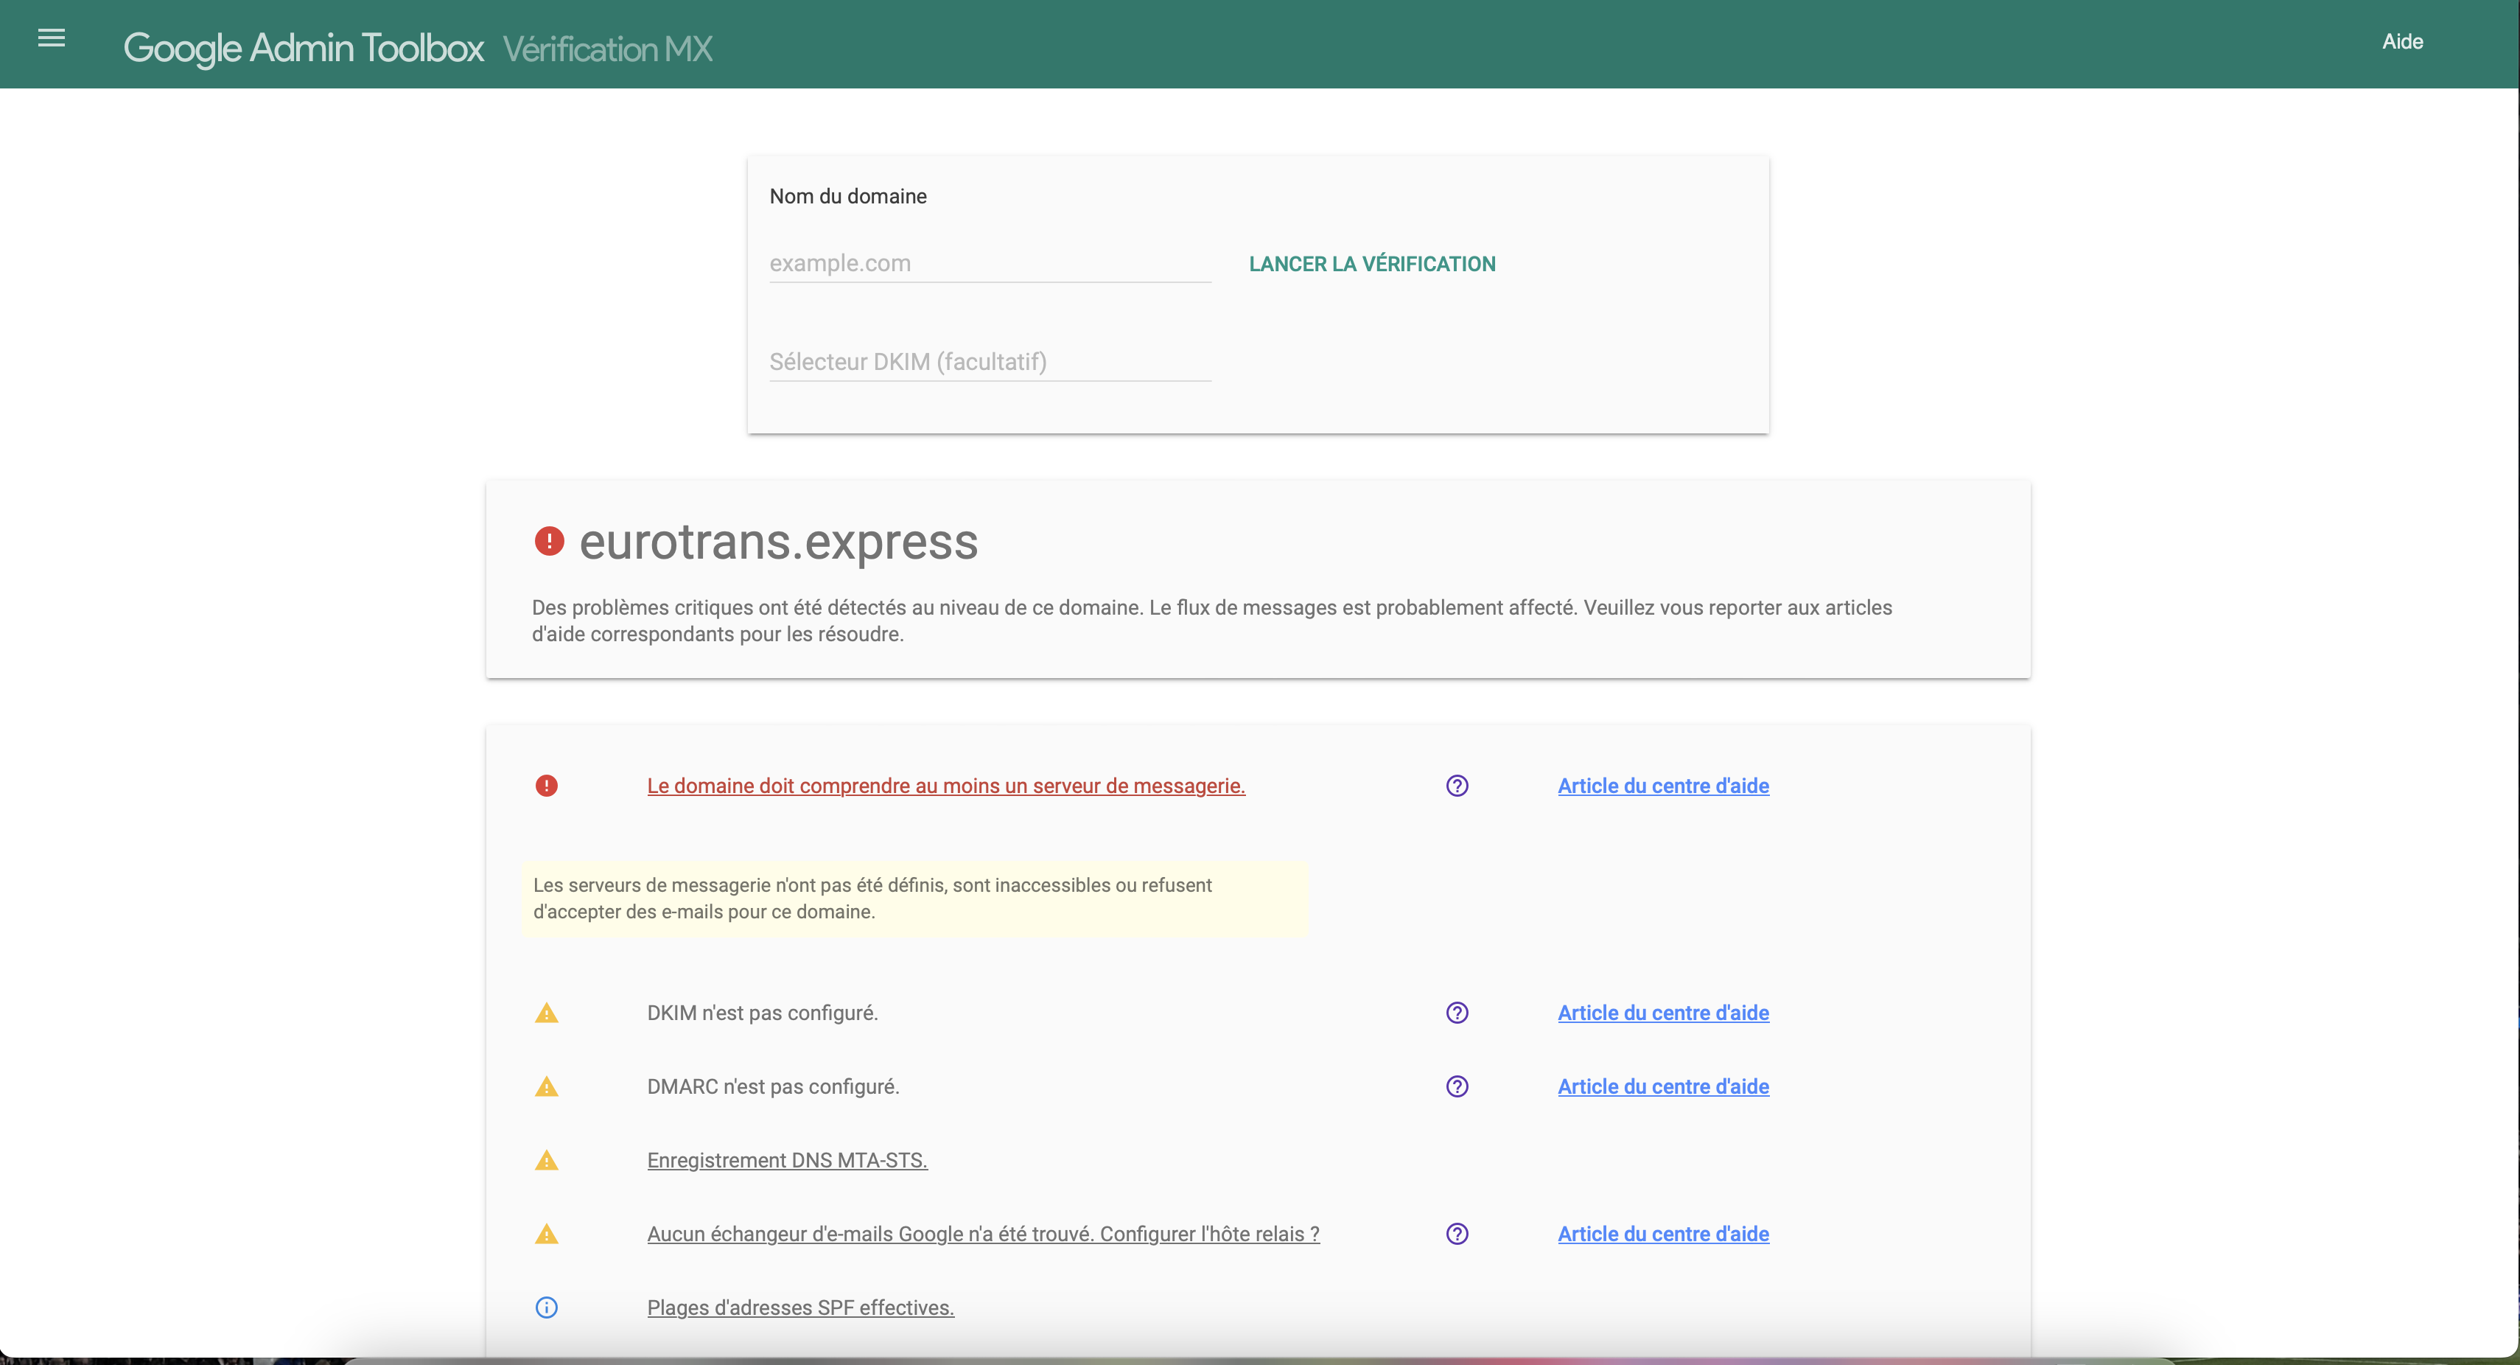Expand the Plages d'adresses SPF effectives section
The image size is (2520, 1365).
coord(799,1308)
